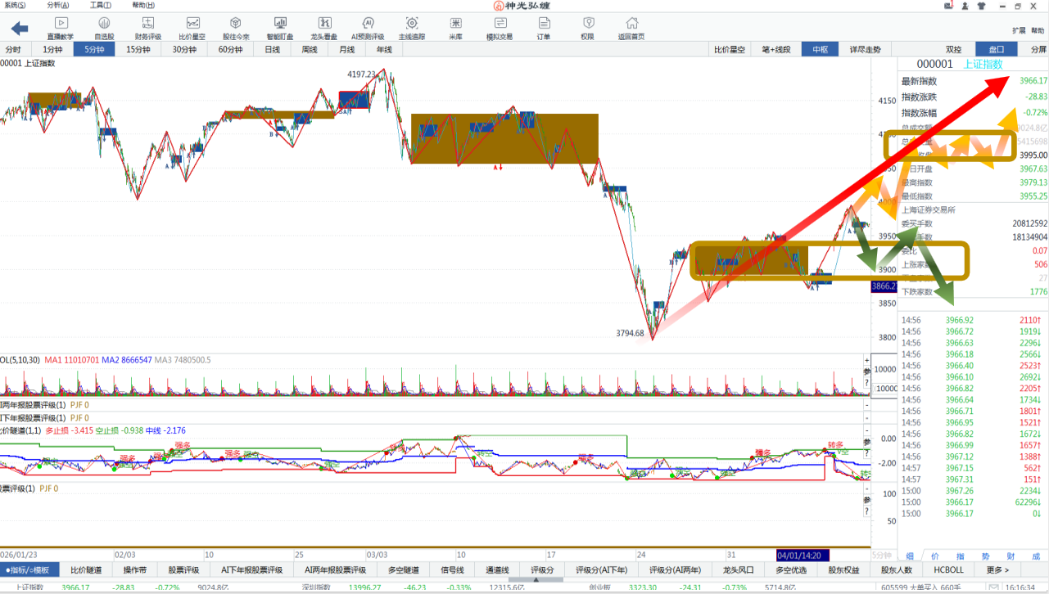
Task: Click the 返回首页 home icon
Action: tap(631, 28)
